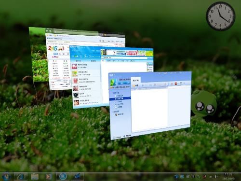Open the speaker volume tray icon
The height and width of the screenshot is (181, 241).
[216, 177]
